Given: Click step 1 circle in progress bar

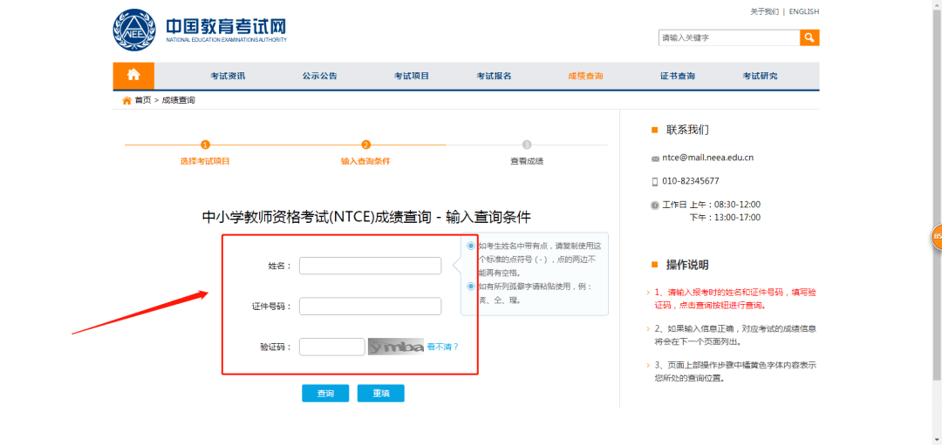Looking at the screenshot, I should (x=206, y=145).
